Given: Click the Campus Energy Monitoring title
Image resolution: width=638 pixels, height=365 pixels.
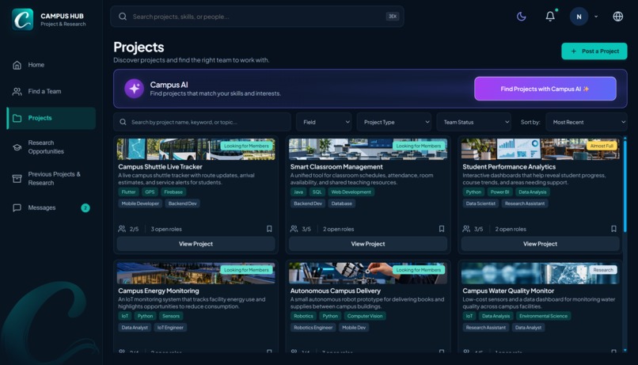Looking at the screenshot, I should (x=158, y=291).
